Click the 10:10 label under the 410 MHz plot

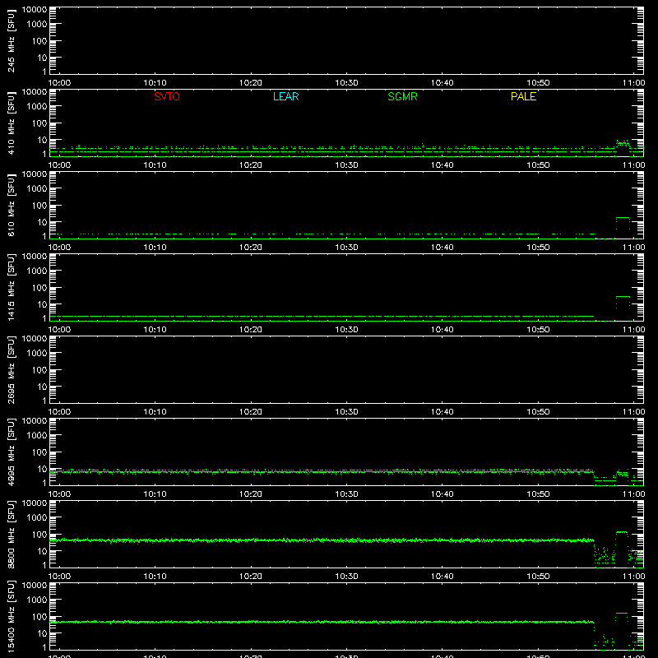tap(155, 165)
